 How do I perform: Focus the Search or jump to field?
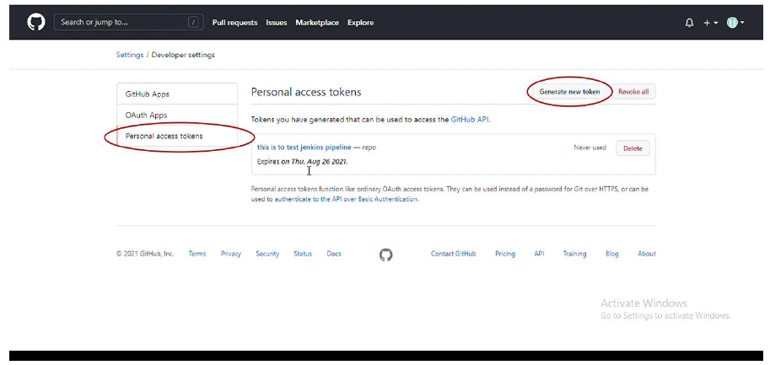pos(129,22)
